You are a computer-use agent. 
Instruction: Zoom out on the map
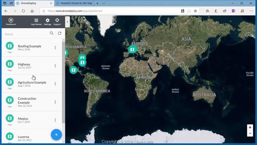(x=250, y=133)
